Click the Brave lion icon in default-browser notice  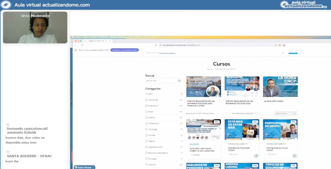[76, 50]
